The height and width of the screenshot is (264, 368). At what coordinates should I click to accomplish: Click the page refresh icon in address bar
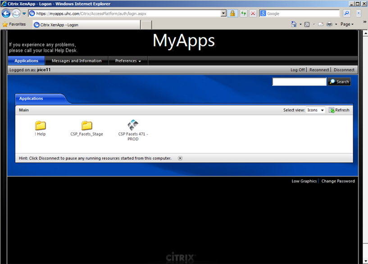244,14
